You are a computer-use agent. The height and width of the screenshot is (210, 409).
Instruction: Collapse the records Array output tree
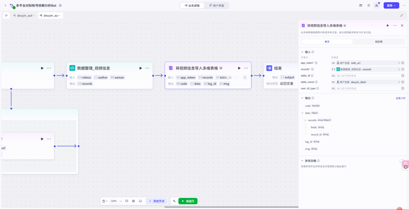pos(306,120)
